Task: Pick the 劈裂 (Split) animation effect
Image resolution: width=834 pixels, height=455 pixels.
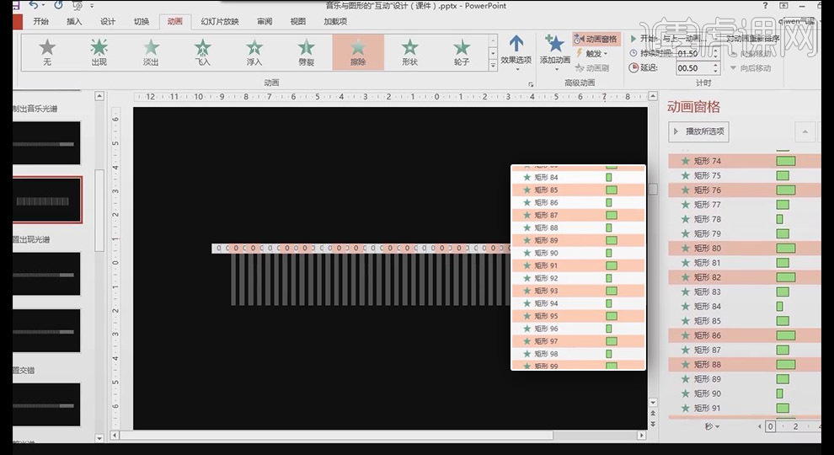Action: tap(307, 51)
